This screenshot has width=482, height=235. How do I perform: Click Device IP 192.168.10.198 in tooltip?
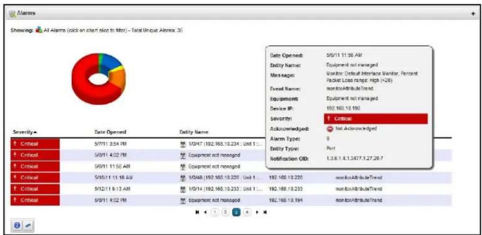(x=343, y=109)
